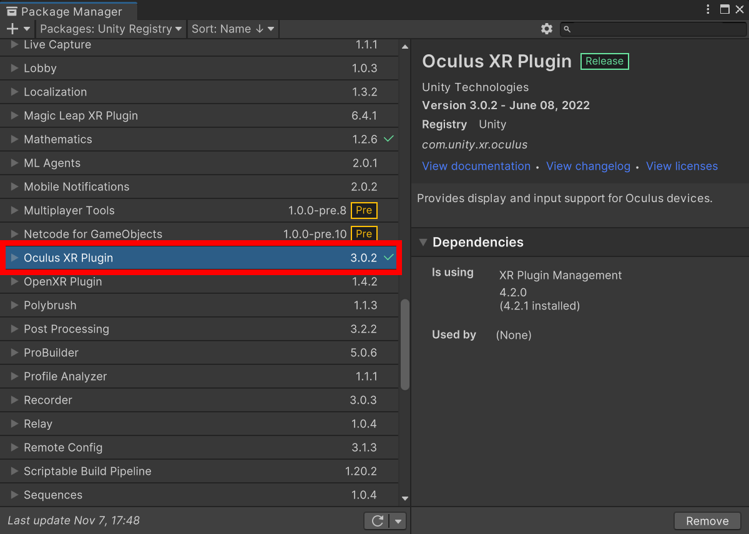The image size is (749, 534).
Task: Click the package list scroll down arrow
Action: pos(405,498)
